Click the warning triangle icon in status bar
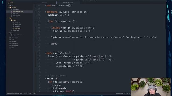This screenshot has width=172, height=96. [x=27, y=93]
